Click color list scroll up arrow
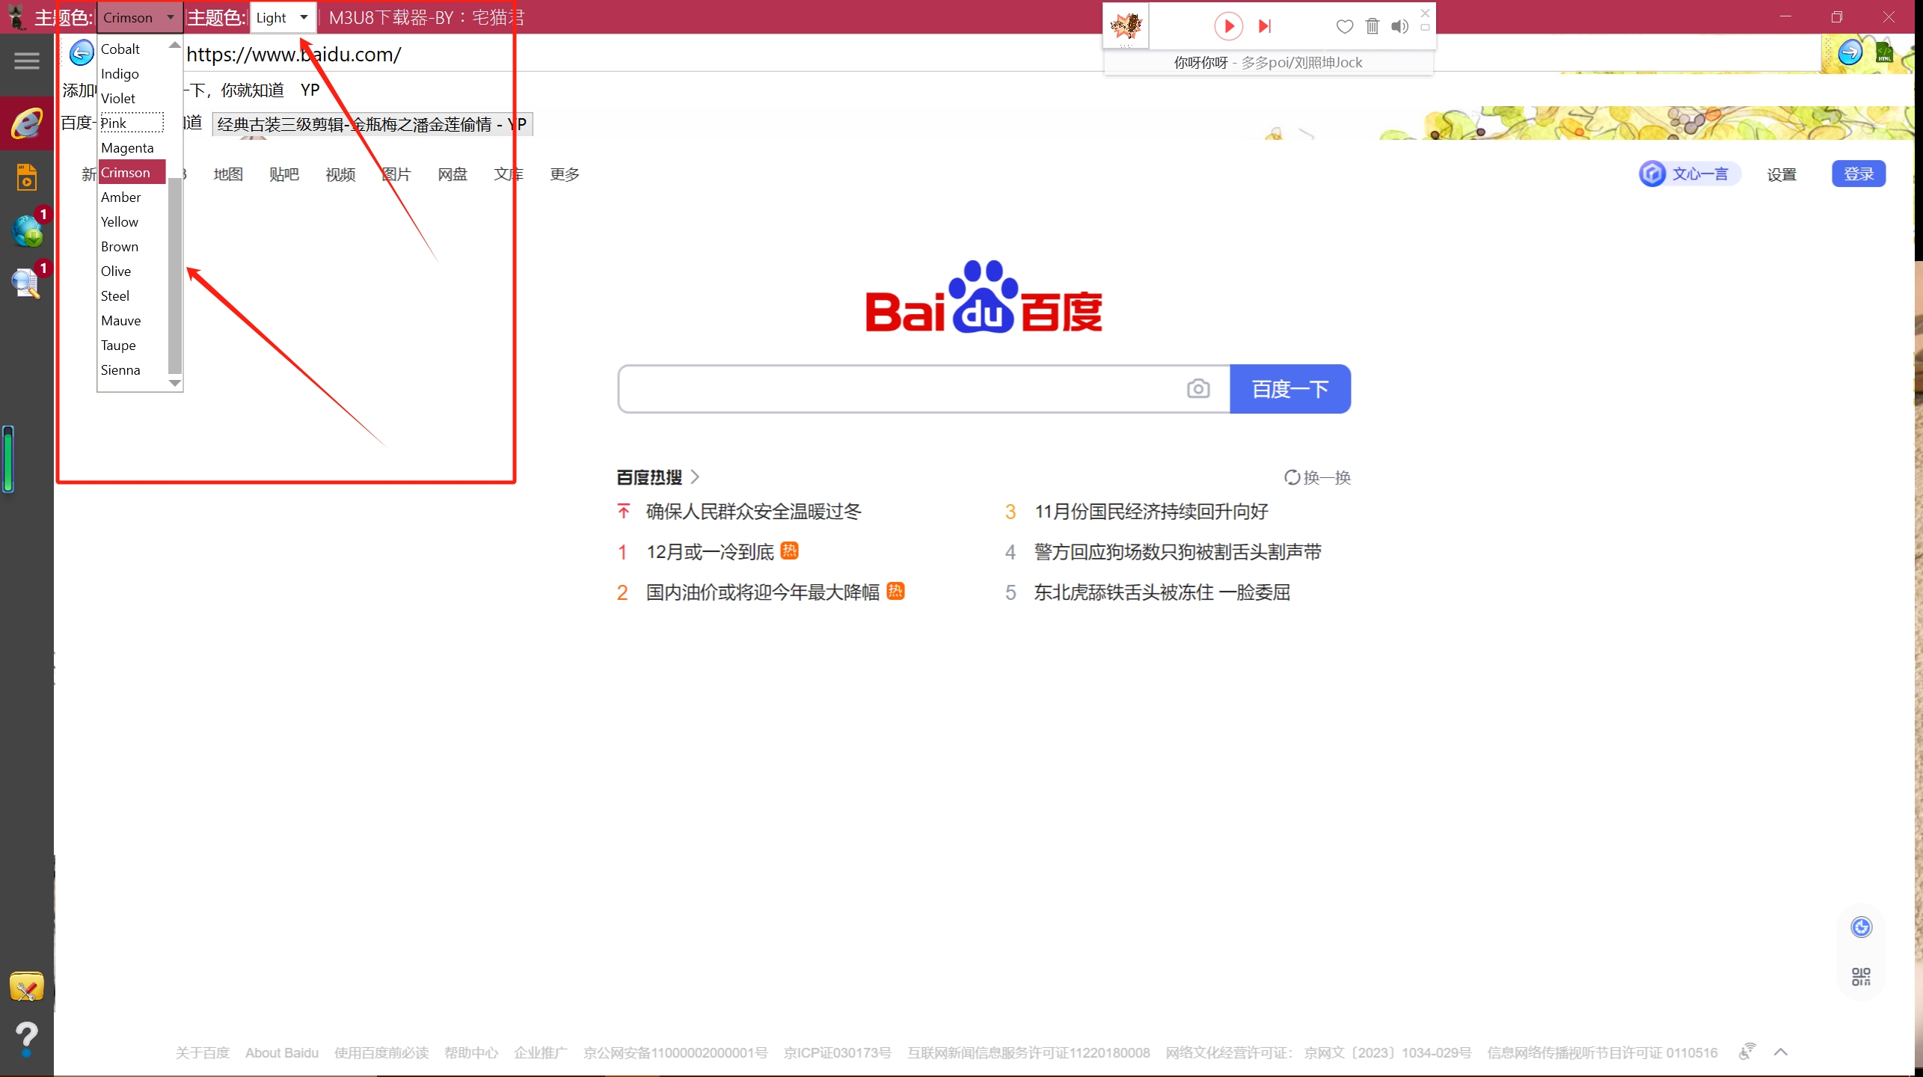Image resolution: width=1923 pixels, height=1077 pixels. pos(175,45)
